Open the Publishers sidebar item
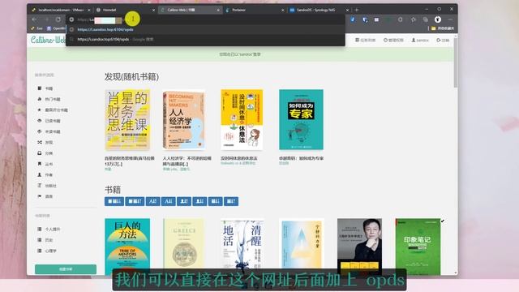The image size is (519, 292). pyautogui.click(x=47, y=186)
